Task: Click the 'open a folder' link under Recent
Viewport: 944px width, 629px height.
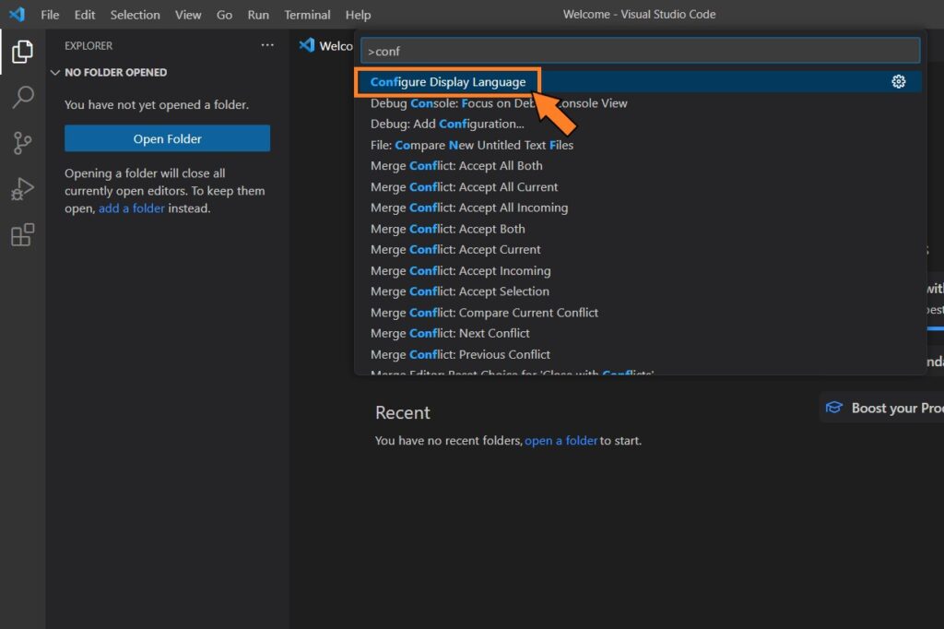Action: (560, 440)
